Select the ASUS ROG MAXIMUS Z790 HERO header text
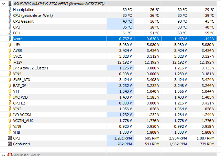221x156 pixels. [x=59, y=4]
